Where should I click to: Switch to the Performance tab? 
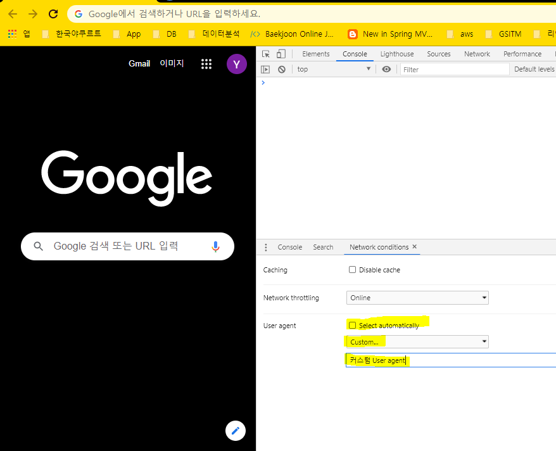point(522,54)
